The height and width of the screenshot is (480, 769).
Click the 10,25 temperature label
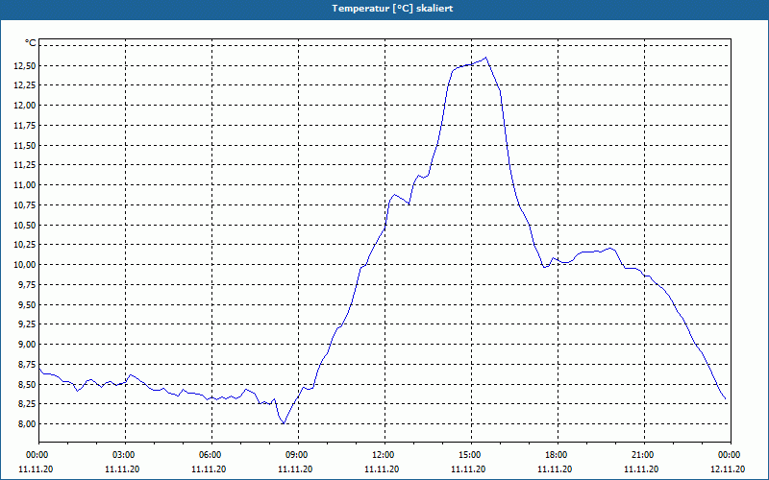(x=24, y=245)
